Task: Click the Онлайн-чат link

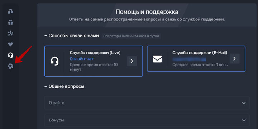Action: 82,59
